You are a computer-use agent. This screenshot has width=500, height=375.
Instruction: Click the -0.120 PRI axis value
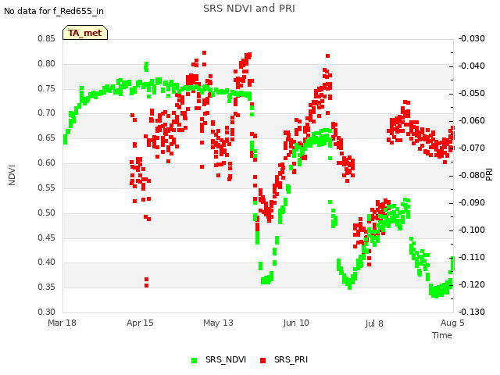pos(472,284)
